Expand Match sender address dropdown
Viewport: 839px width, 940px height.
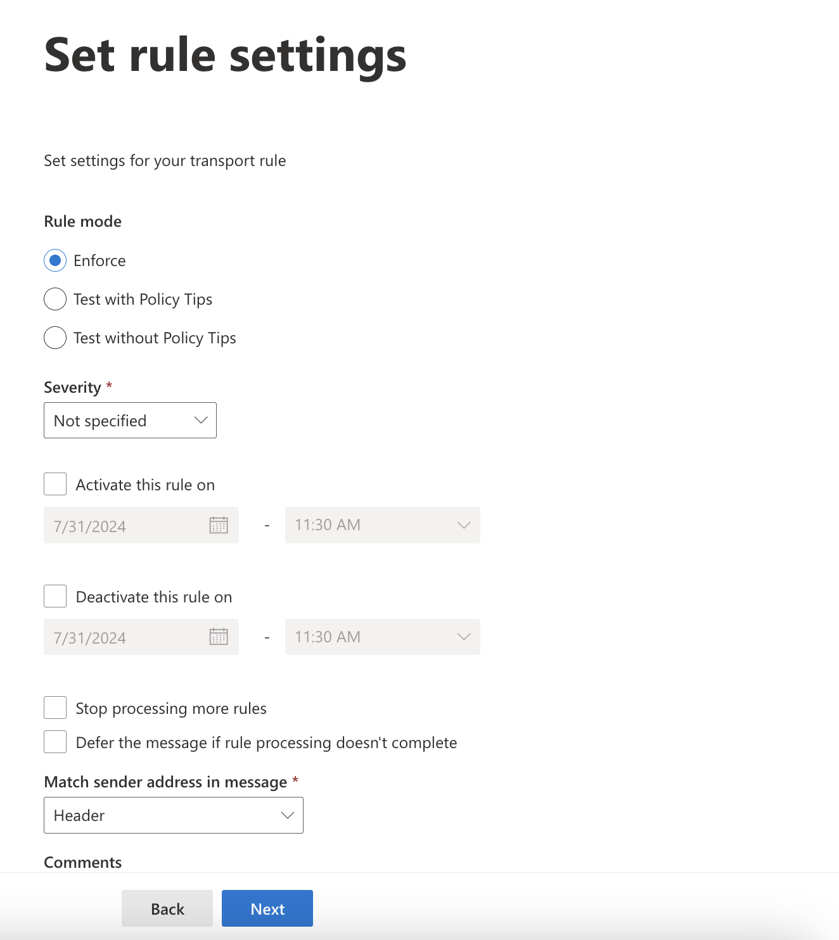pos(173,815)
